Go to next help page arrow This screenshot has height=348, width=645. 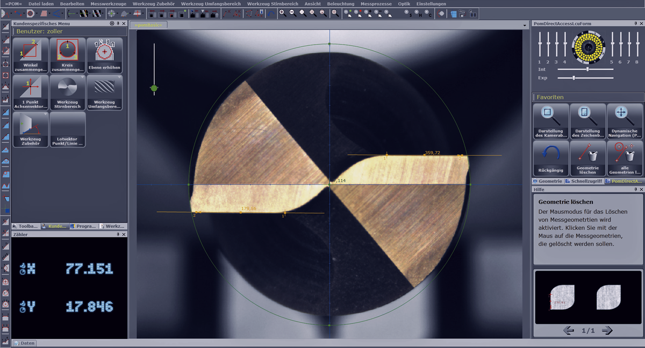(607, 330)
